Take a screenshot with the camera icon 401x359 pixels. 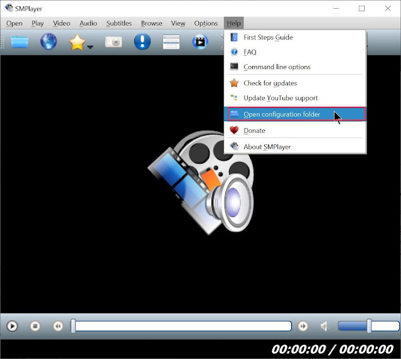tap(114, 41)
